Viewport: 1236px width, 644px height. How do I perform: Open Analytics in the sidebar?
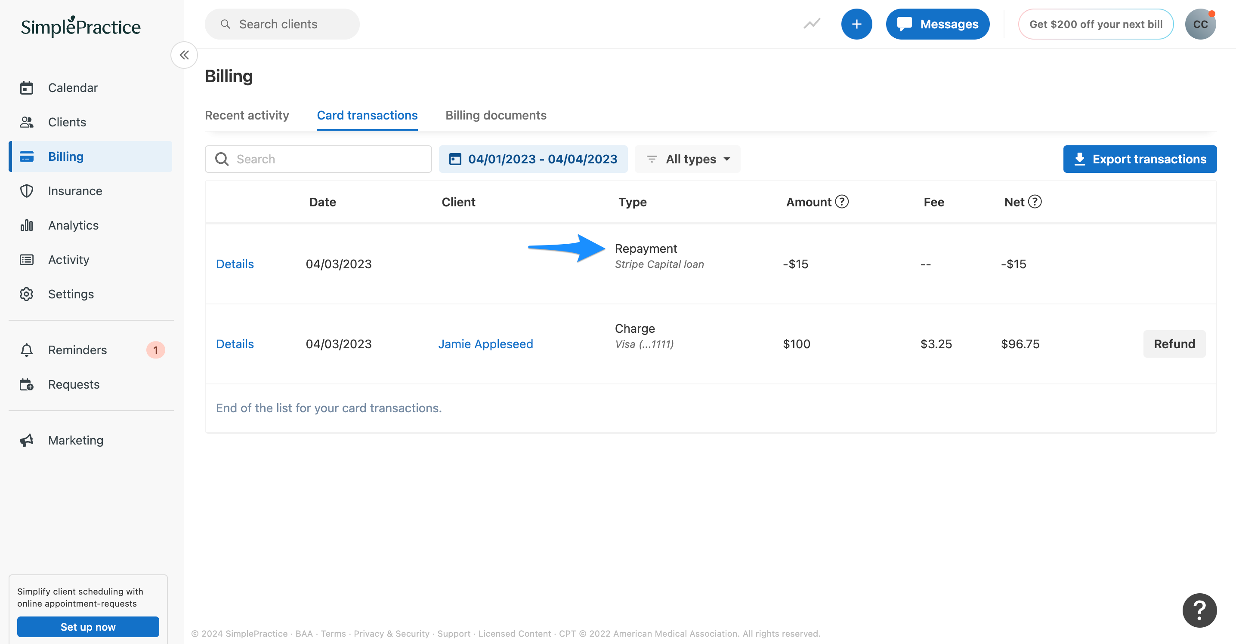[x=90, y=225]
